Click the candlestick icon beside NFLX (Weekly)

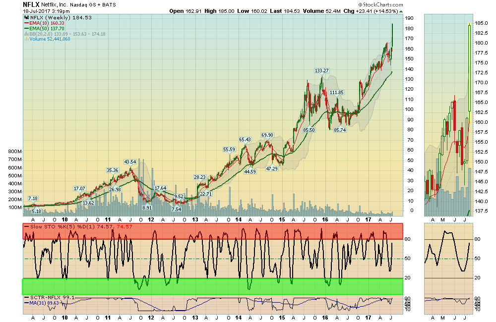tap(27, 18)
